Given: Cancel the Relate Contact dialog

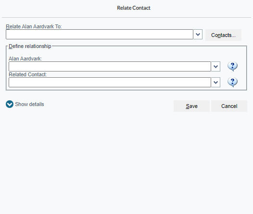Looking at the screenshot, I should (229, 106).
